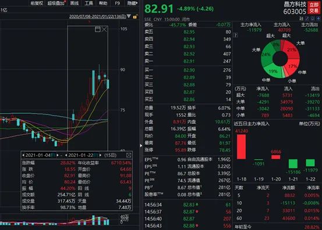
Task: Step end date 2021-01-22 backward with left arrow
Action: point(66,155)
